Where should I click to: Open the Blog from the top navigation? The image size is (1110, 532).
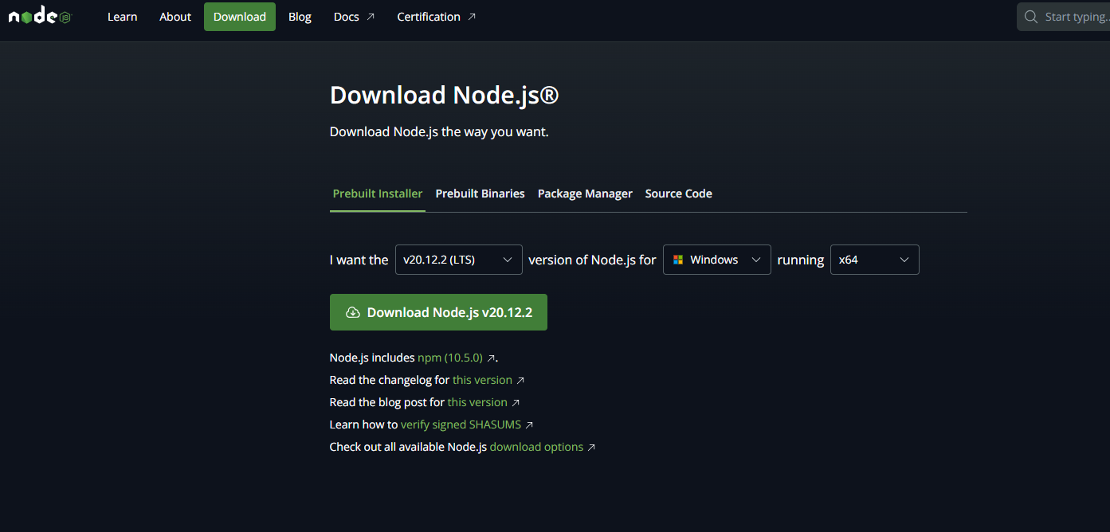pyautogui.click(x=300, y=17)
